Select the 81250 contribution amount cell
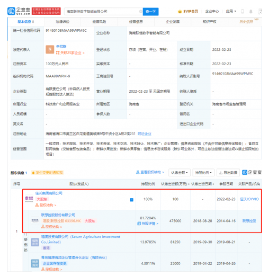Image resolution: width=268 pixels, height=276 pixels. pos(175,242)
